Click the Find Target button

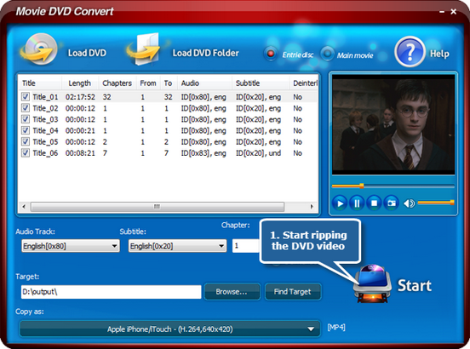coord(293,291)
